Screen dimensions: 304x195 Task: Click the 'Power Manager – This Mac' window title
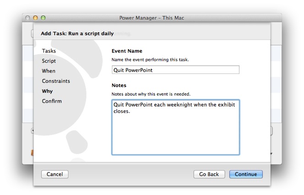pos(152,18)
